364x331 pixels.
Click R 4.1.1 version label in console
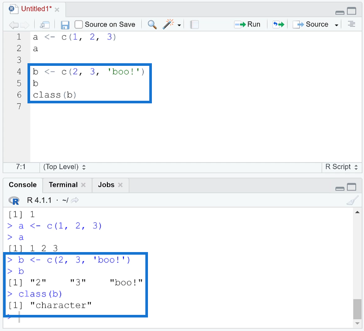(39, 200)
